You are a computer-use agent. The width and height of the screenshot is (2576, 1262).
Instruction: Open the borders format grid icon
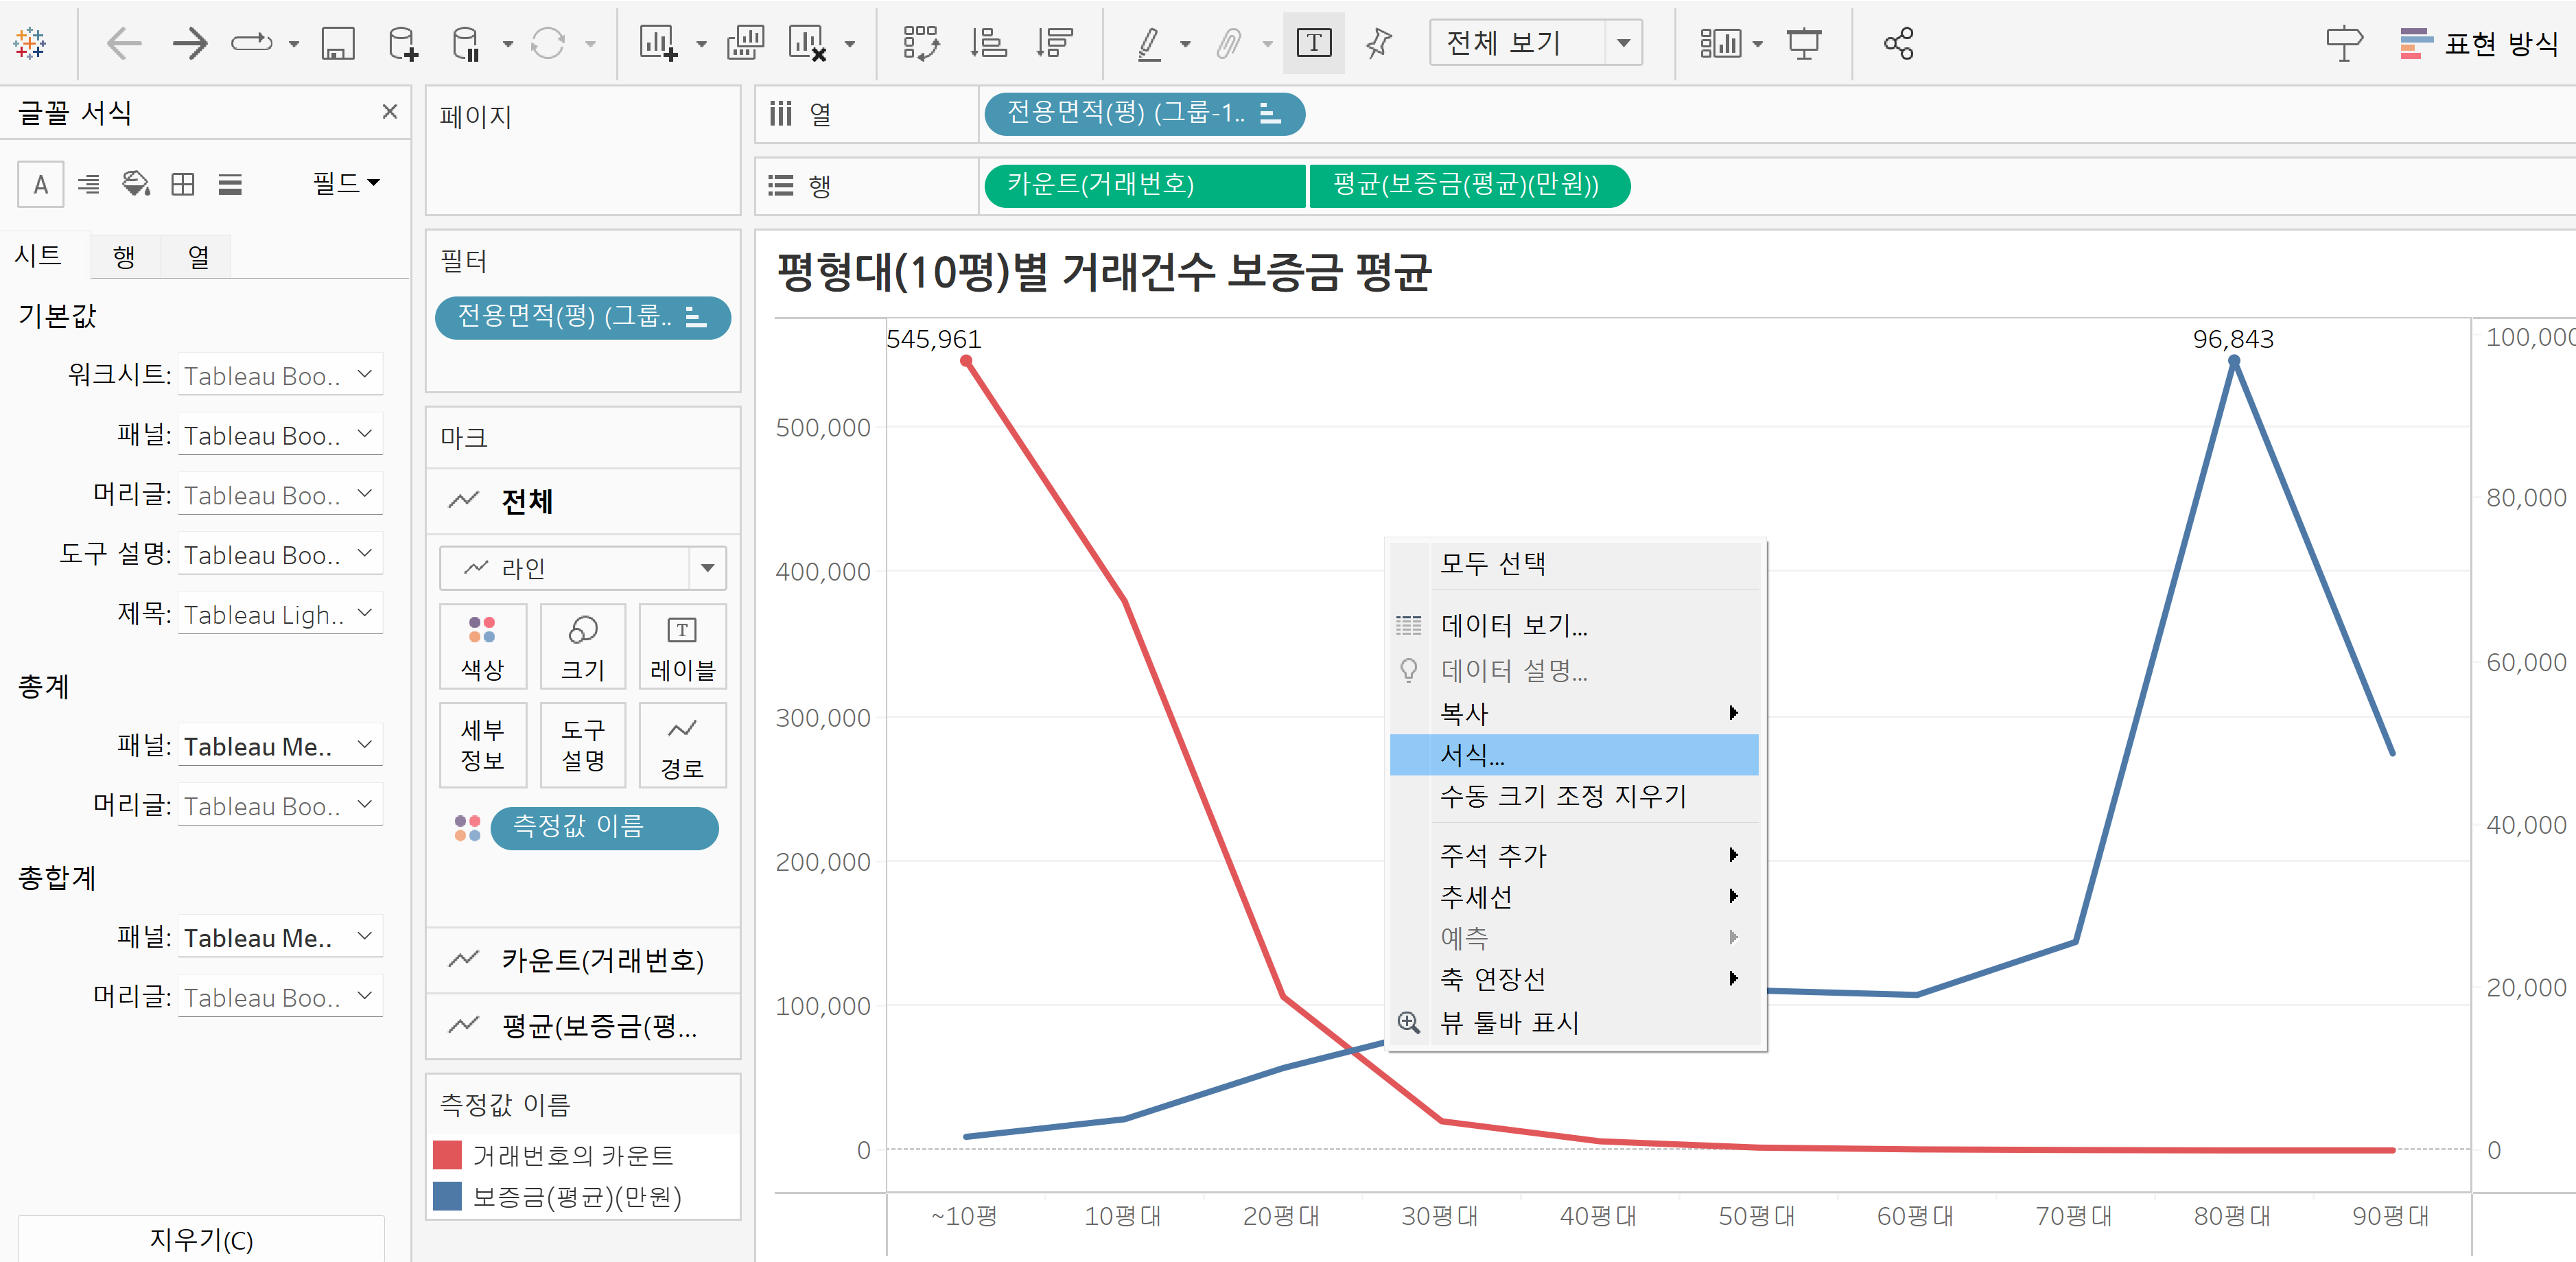[x=183, y=184]
